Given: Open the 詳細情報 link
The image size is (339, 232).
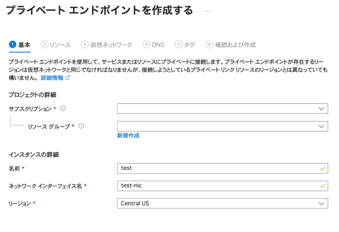Looking at the screenshot, I should 52,78.
